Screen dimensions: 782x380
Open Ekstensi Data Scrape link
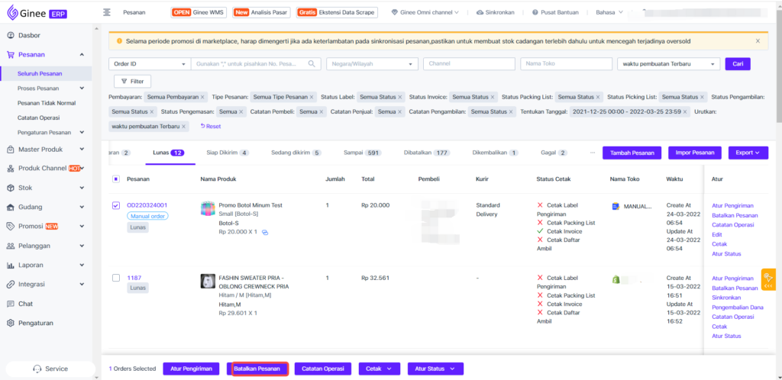[337, 12]
